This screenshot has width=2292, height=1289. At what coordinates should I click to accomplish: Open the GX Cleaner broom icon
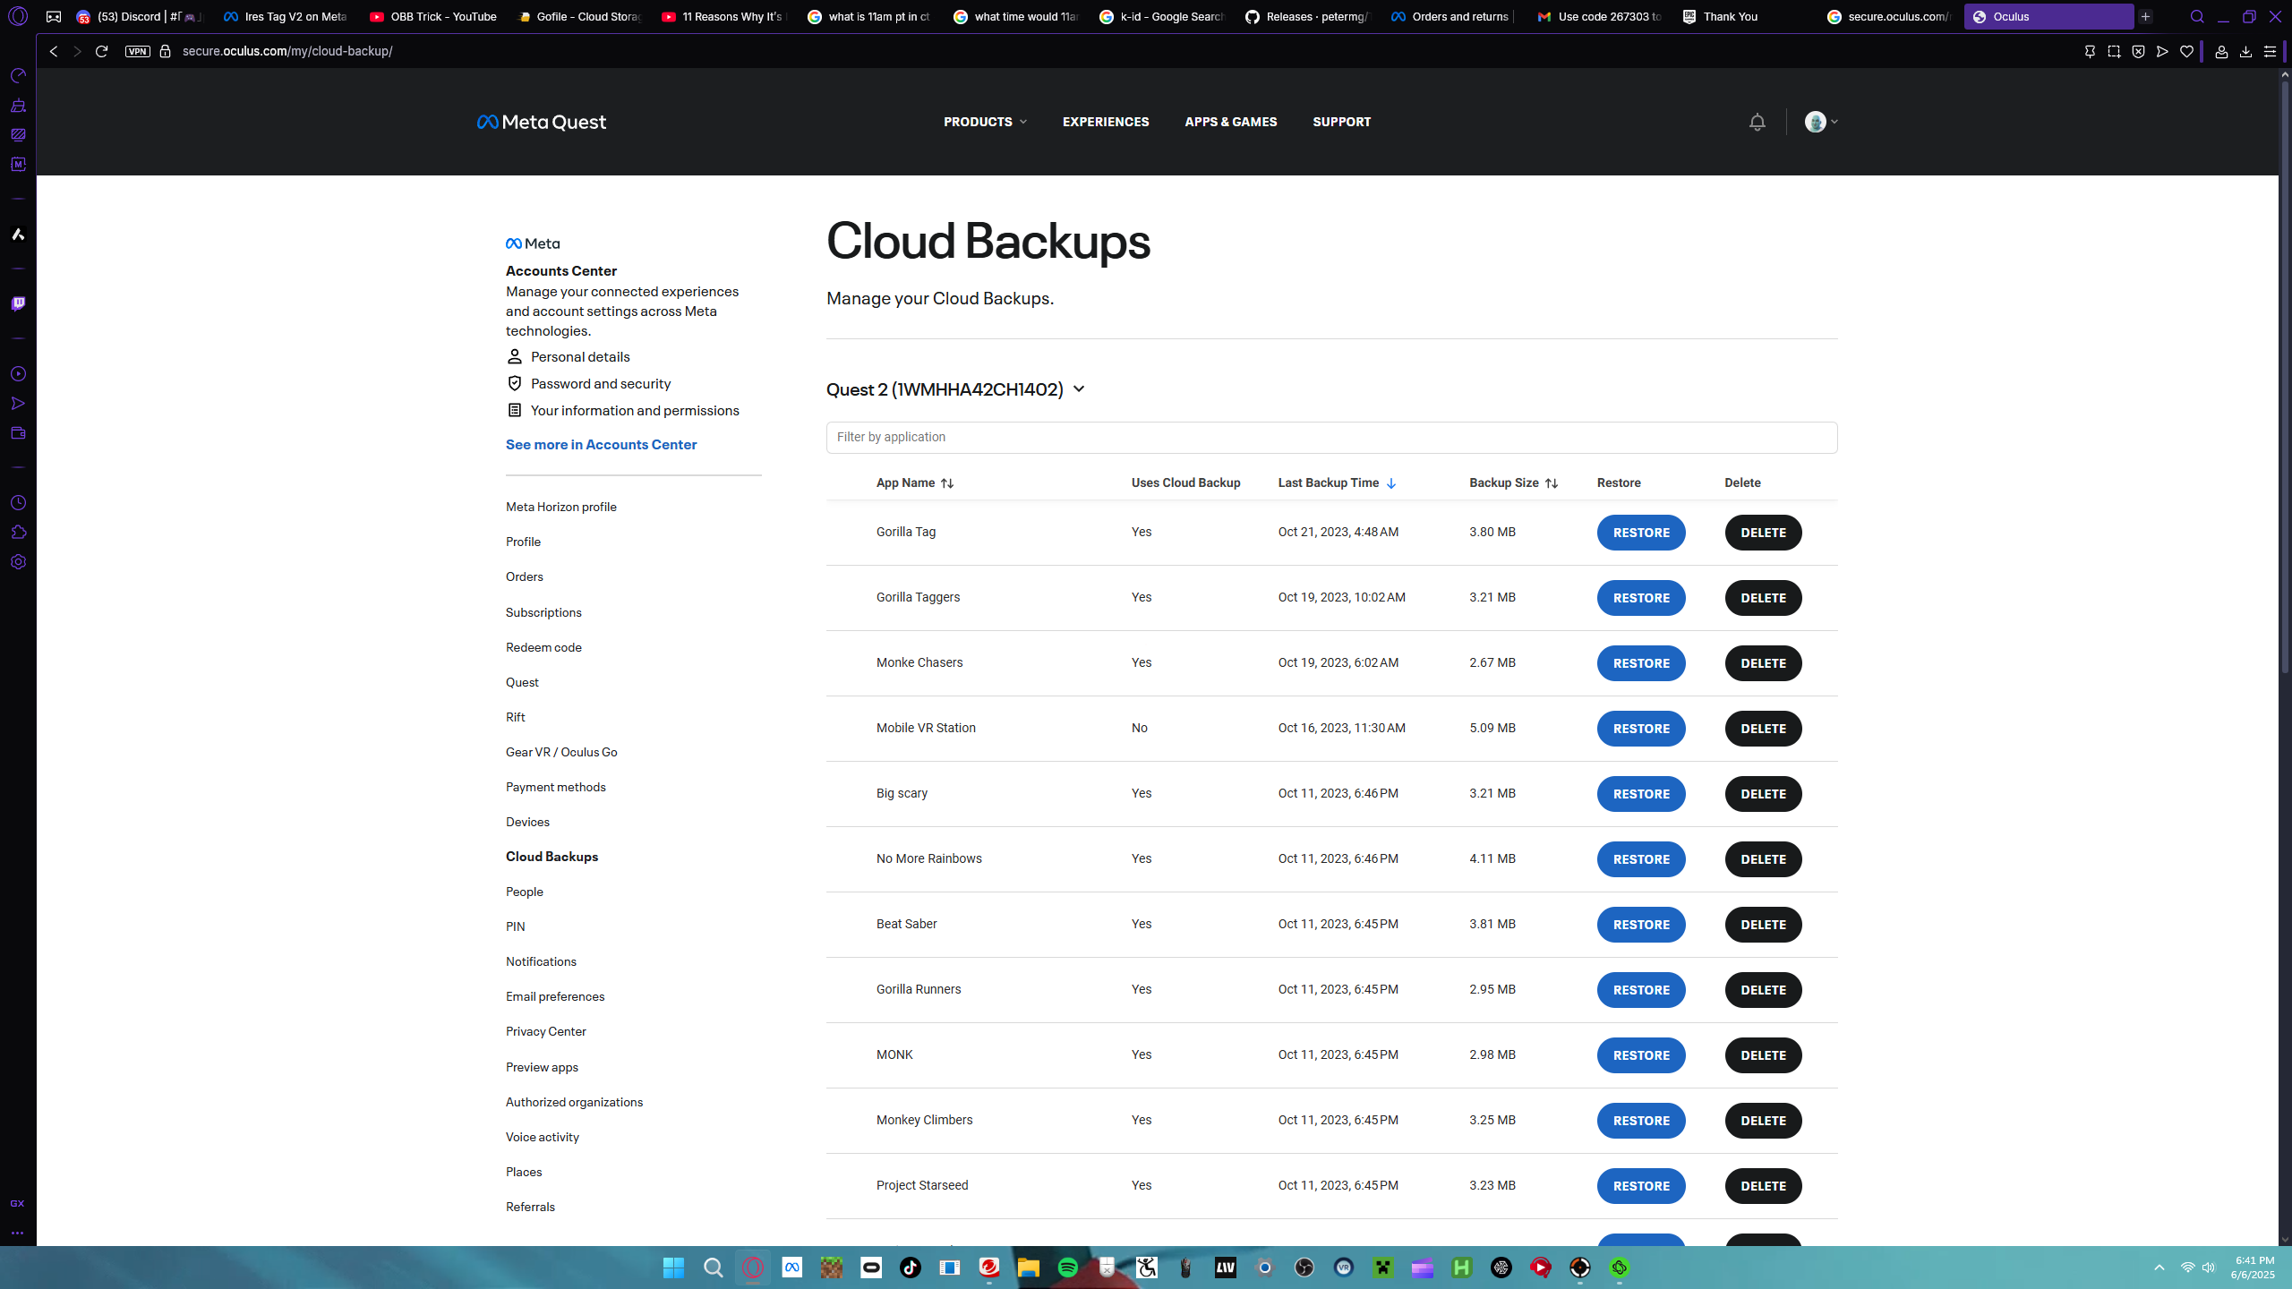pyautogui.click(x=18, y=106)
